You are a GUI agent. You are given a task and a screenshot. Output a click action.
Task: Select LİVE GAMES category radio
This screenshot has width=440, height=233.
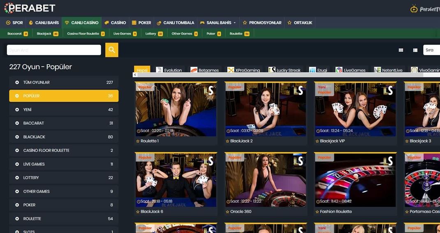pyautogui.click(x=17, y=164)
